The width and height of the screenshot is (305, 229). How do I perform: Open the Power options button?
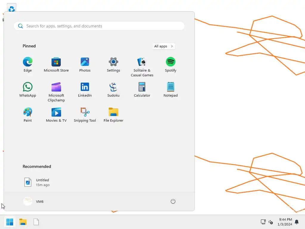[x=173, y=201]
